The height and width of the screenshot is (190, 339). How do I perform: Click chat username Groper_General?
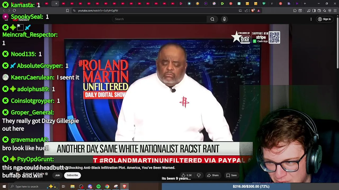click(32, 112)
